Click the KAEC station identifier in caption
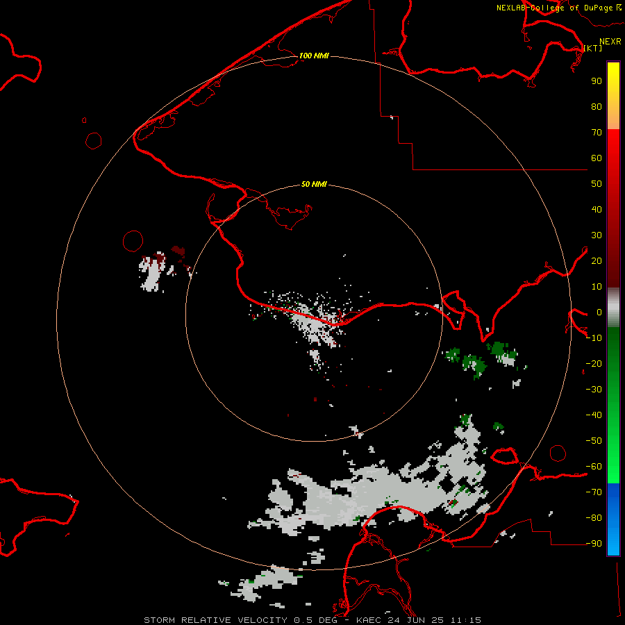Screen dimensions: 625x625 pyautogui.click(x=369, y=620)
